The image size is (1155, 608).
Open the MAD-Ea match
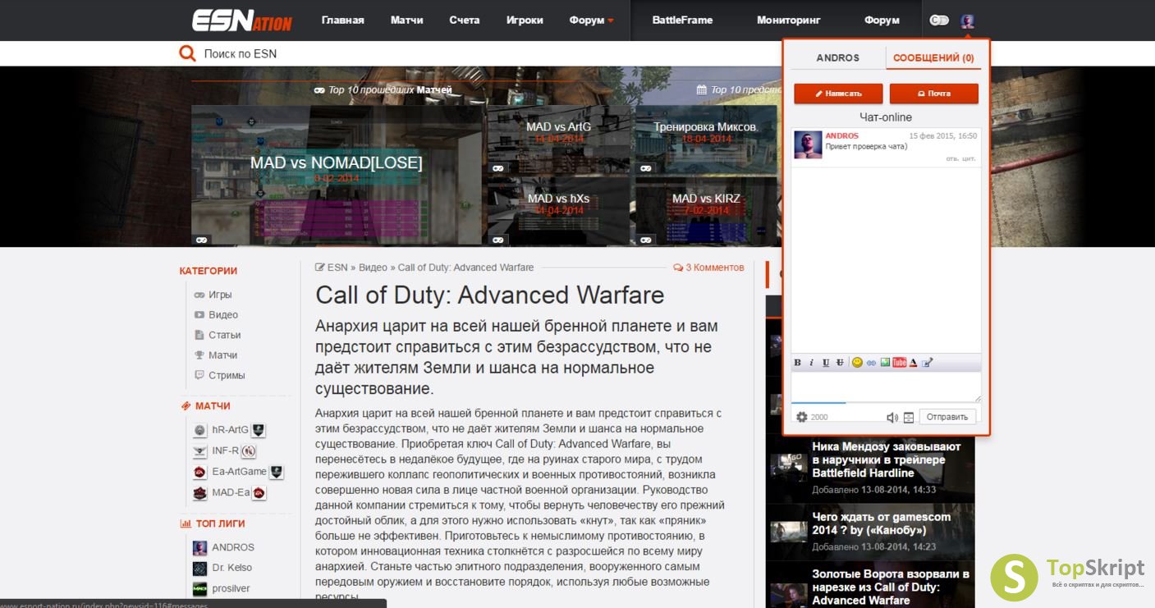tap(230, 493)
